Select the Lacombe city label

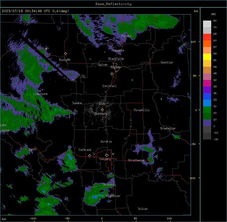[x=119, y=50]
